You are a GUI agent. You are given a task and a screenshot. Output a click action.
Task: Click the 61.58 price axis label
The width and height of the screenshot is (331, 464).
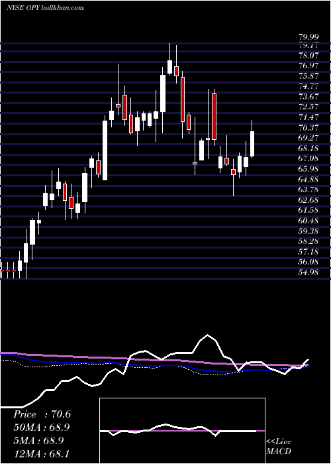(308, 210)
